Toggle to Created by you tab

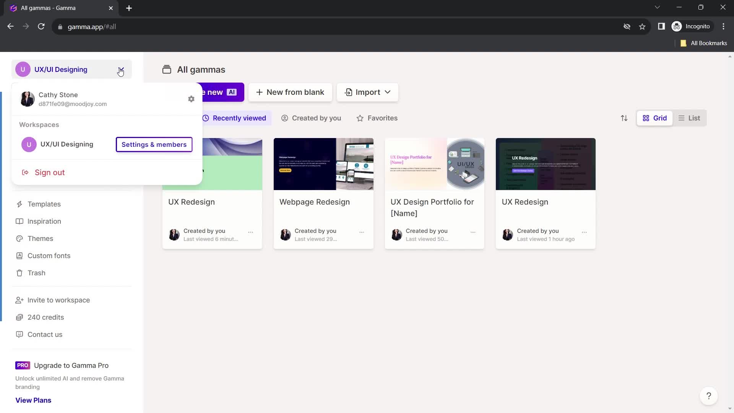311,118
